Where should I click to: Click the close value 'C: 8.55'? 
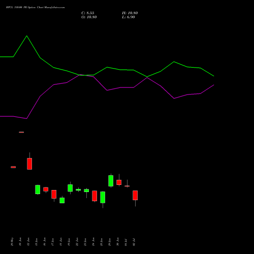click(x=88, y=13)
